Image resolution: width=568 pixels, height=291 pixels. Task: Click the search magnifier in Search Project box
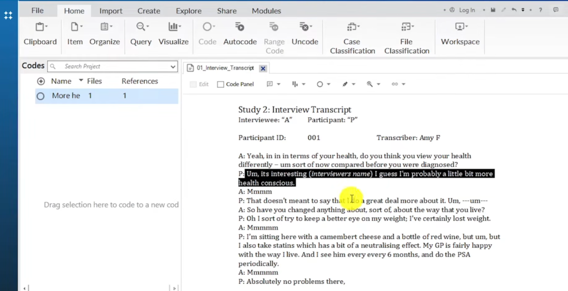click(x=53, y=67)
